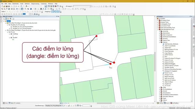Click the Full Extent globe icon
This screenshot has height=109, width=195.
coord(9,9)
